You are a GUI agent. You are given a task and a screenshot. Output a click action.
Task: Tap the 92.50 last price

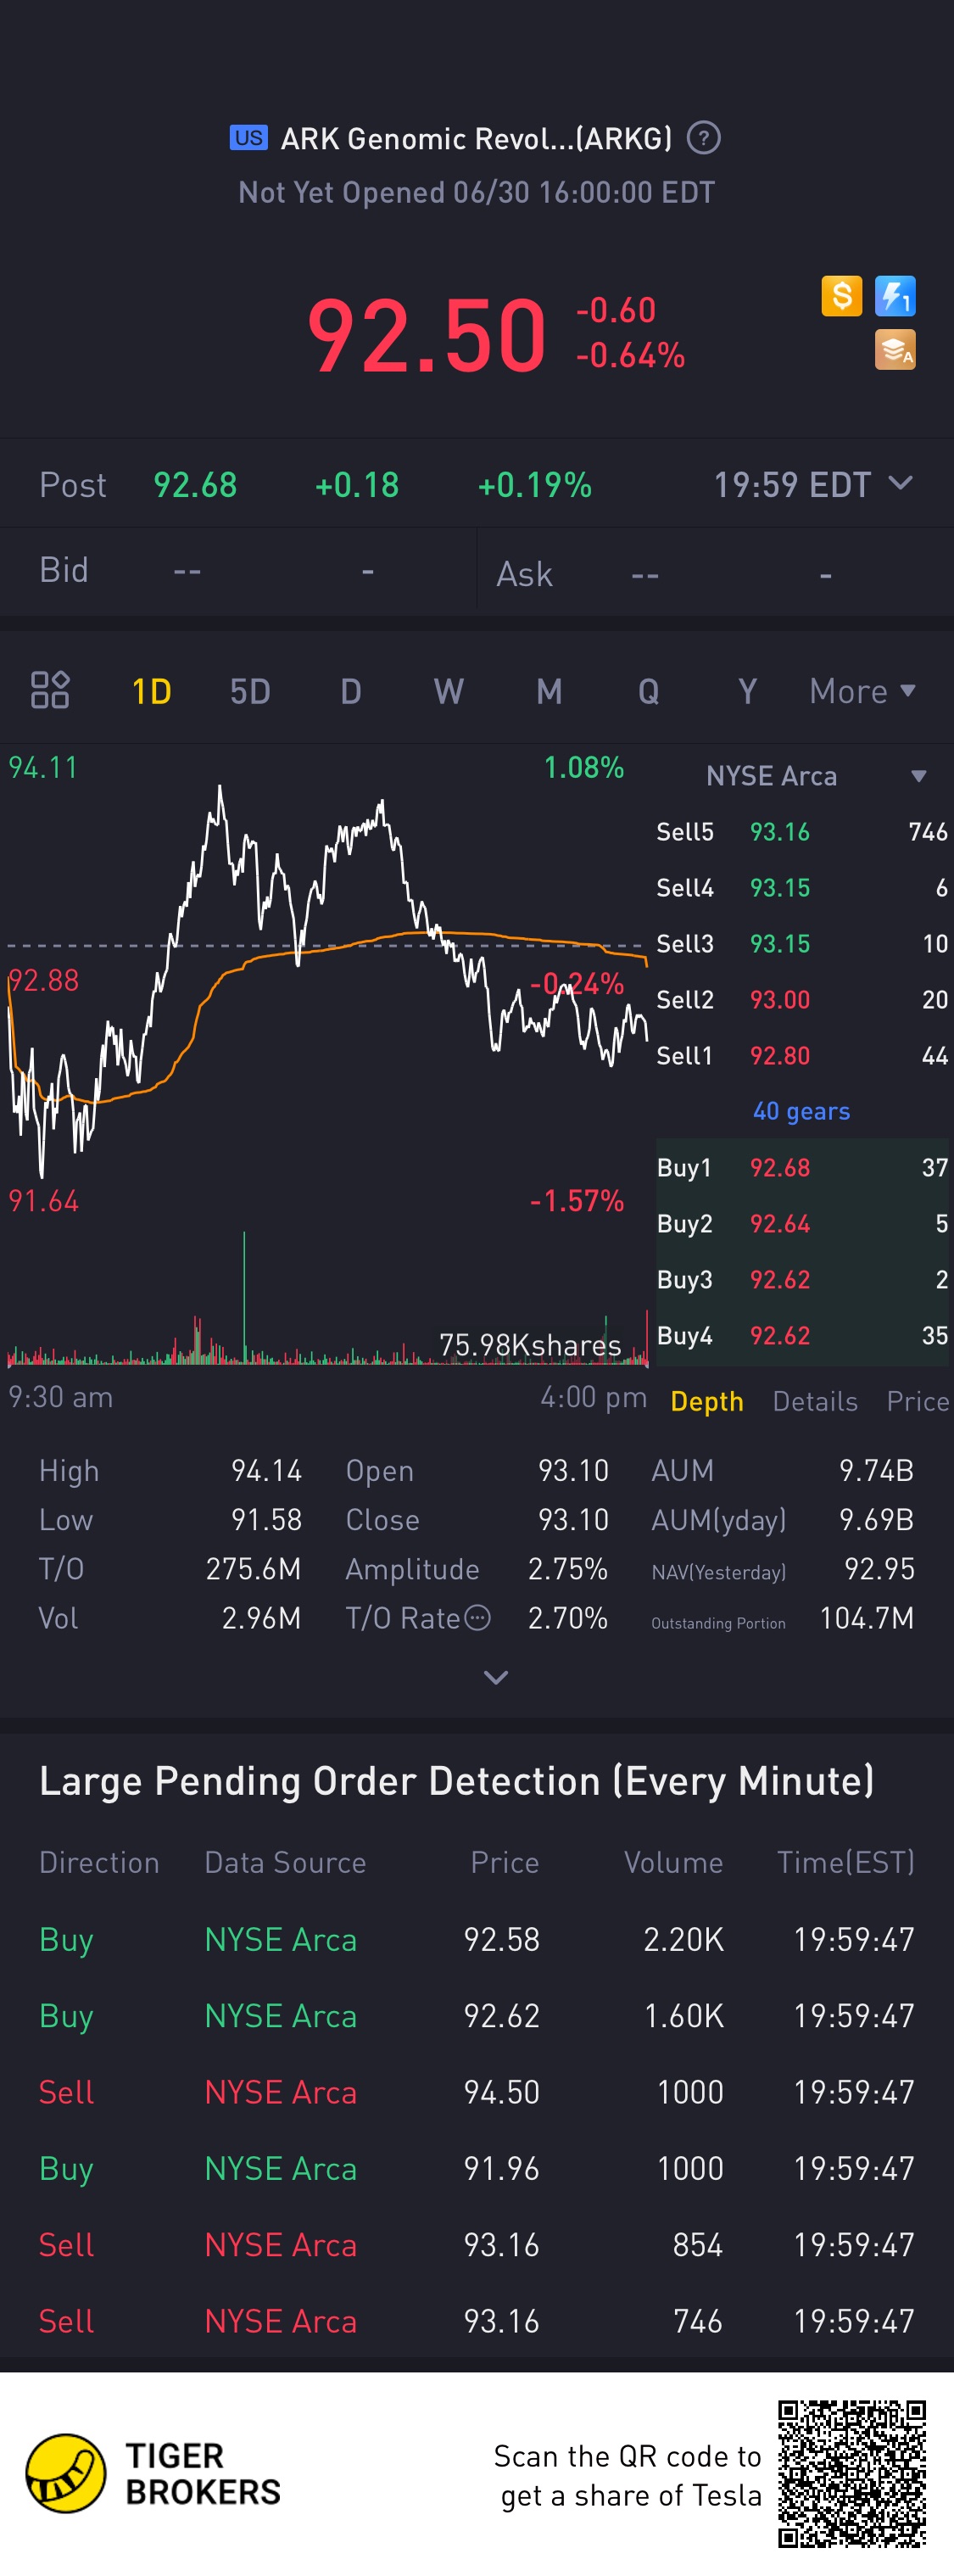point(427,334)
